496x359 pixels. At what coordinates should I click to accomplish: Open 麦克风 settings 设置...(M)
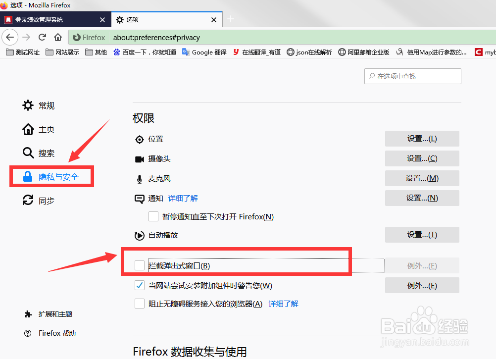(422, 178)
